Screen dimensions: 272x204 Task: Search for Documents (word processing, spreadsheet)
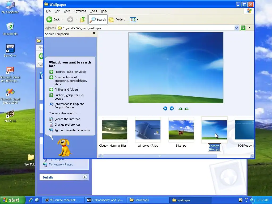pyautogui.click(x=68, y=81)
